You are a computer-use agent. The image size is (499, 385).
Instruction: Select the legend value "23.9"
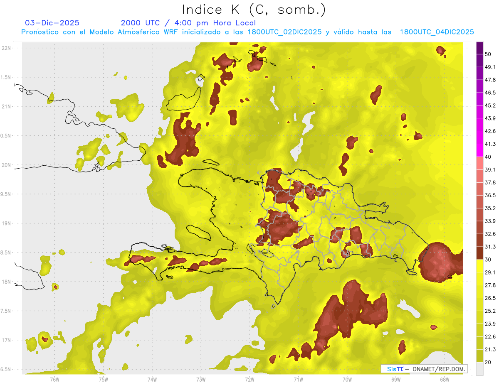[x=490, y=324]
